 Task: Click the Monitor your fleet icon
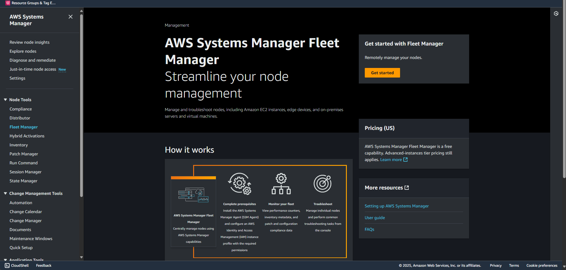tap(281, 183)
